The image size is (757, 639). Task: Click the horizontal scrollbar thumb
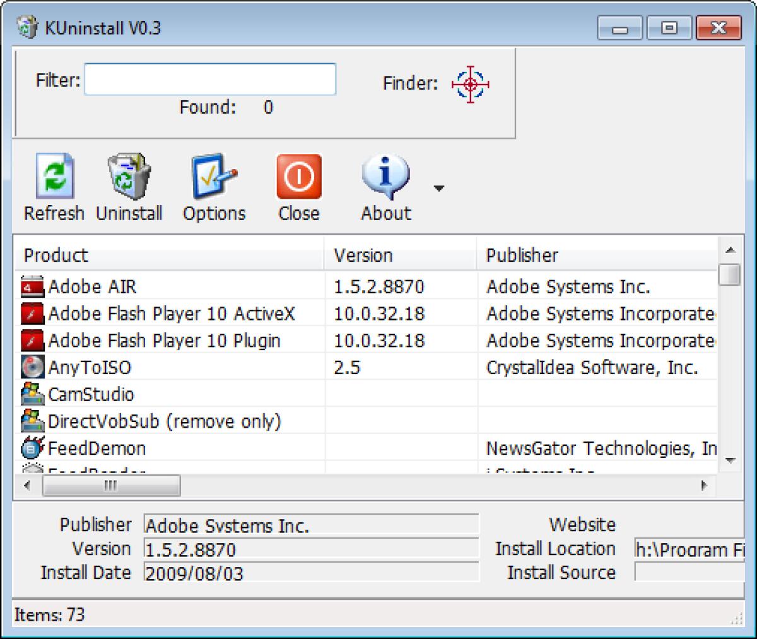[x=111, y=486]
